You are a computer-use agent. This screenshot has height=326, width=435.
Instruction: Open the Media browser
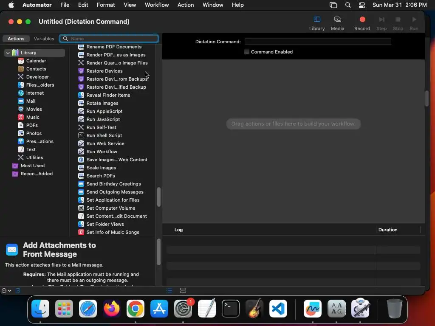click(x=337, y=23)
